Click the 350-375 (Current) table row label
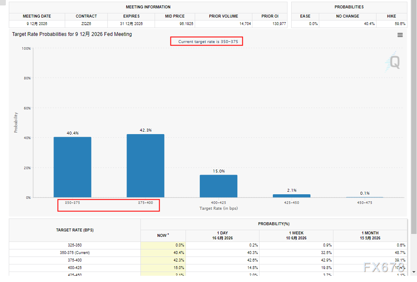This screenshot has height=282, width=417. coord(75,253)
